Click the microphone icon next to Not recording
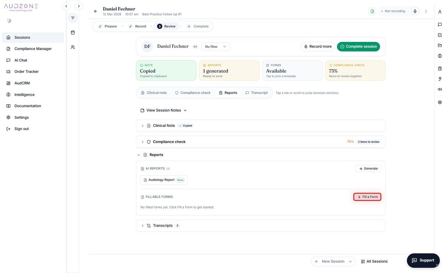This screenshot has width=445, height=273. coord(415,11)
